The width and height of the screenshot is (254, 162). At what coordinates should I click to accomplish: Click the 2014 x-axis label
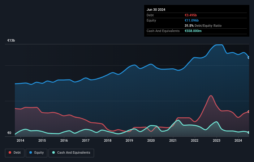click(20, 140)
